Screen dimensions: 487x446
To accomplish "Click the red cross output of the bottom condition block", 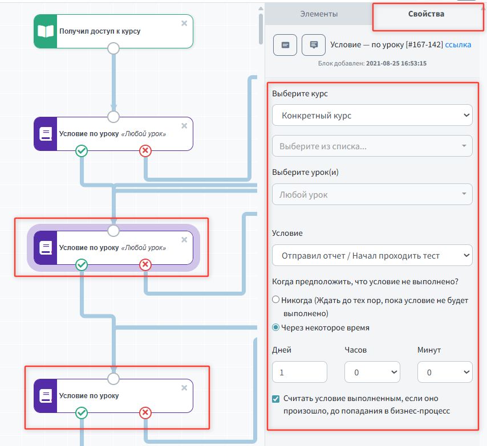I will click(145, 412).
